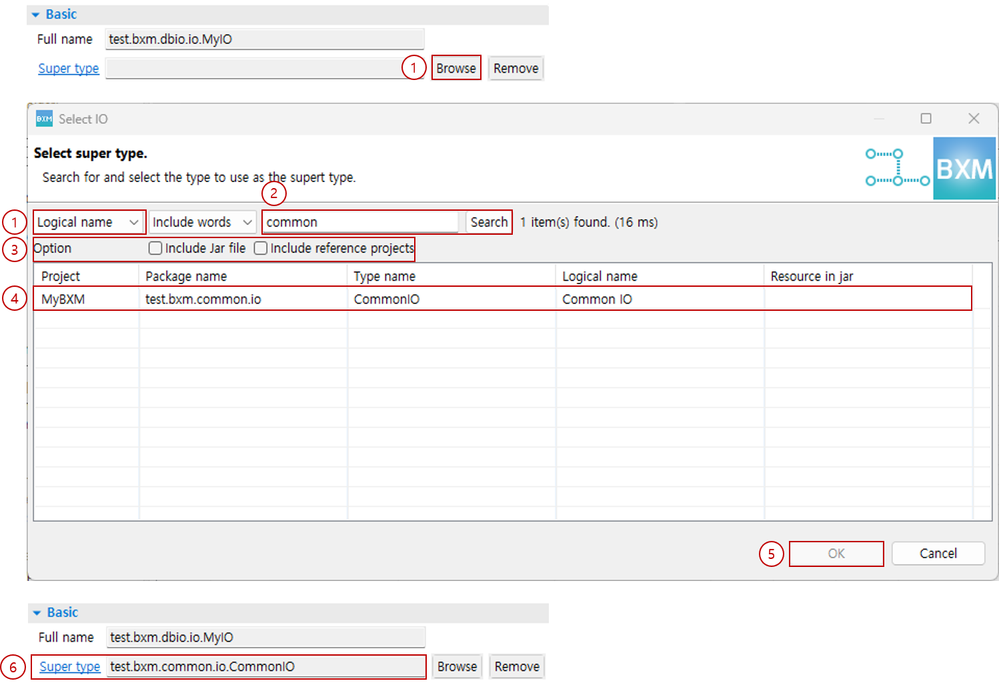Close the Select IO dialog
Image resolution: width=999 pixels, height=693 pixels.
pyautogui.click(x=974, y=119)
